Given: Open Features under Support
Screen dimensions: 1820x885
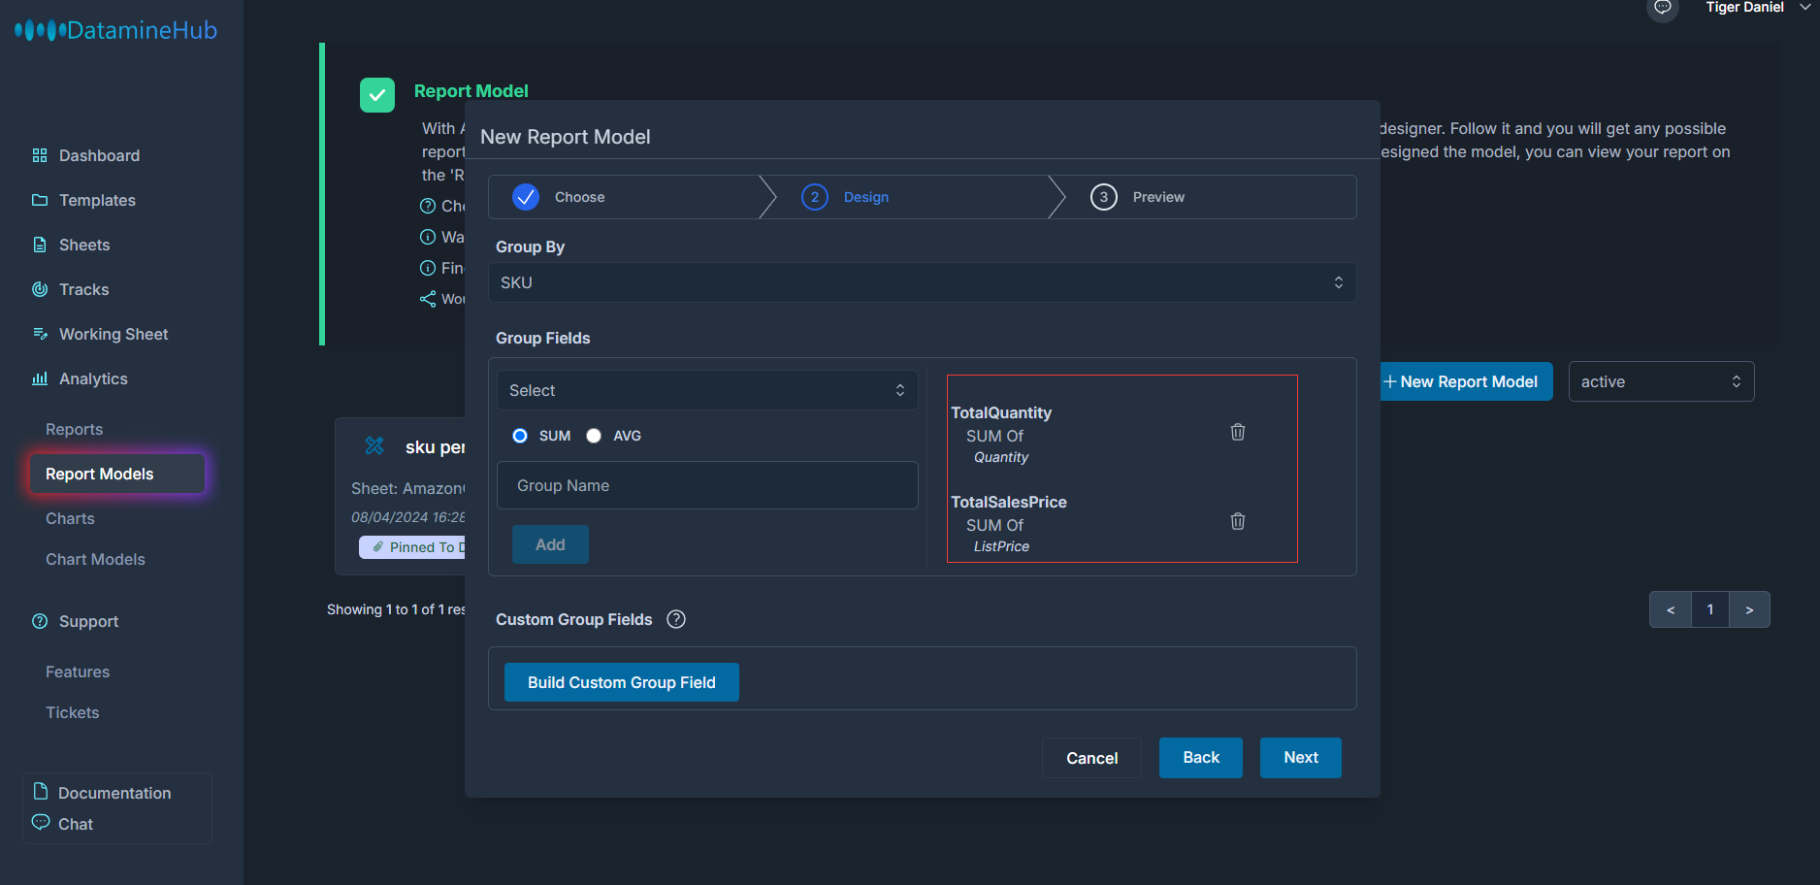Looking at the screenshot, I should tap(78, 672).
